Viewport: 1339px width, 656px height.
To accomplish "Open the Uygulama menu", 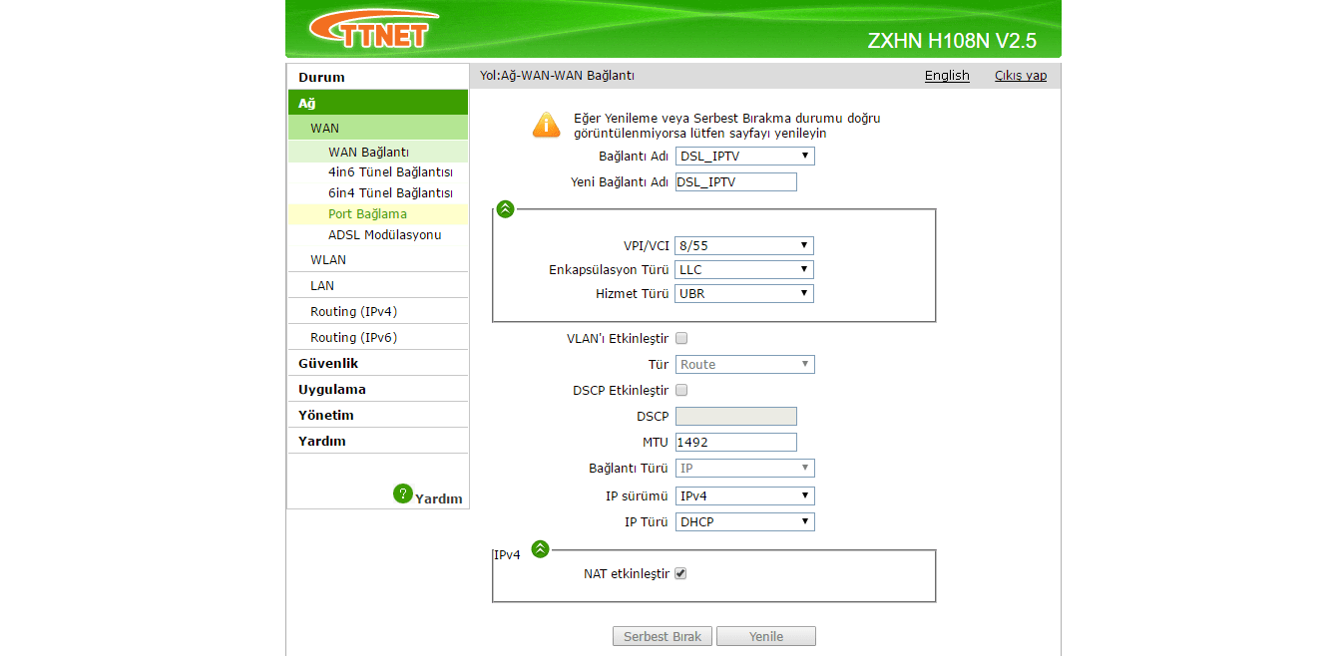I will [378, 389].
